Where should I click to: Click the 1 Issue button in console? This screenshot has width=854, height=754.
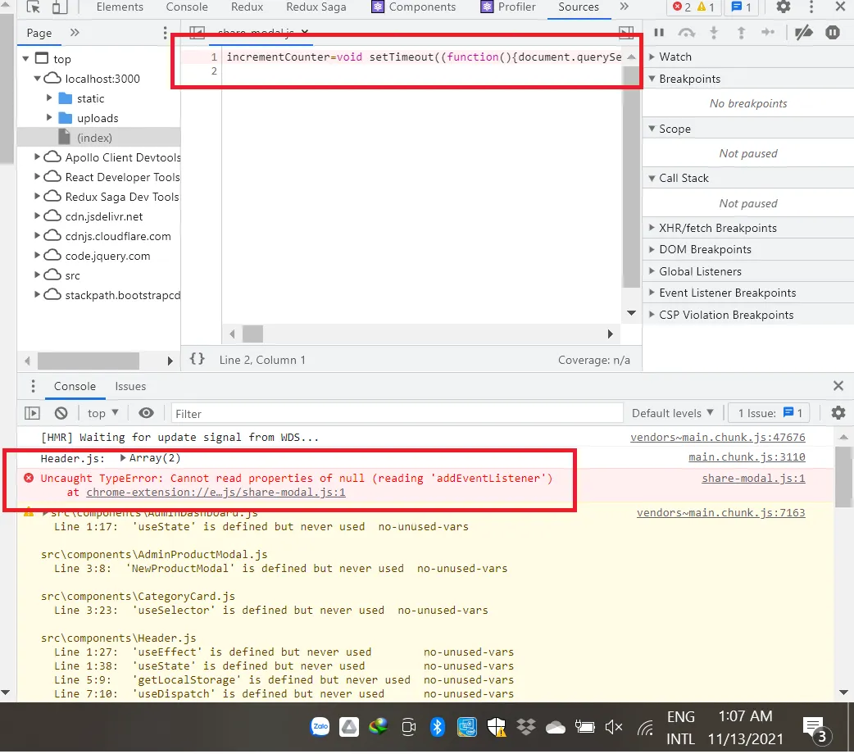tap(770, 413)
